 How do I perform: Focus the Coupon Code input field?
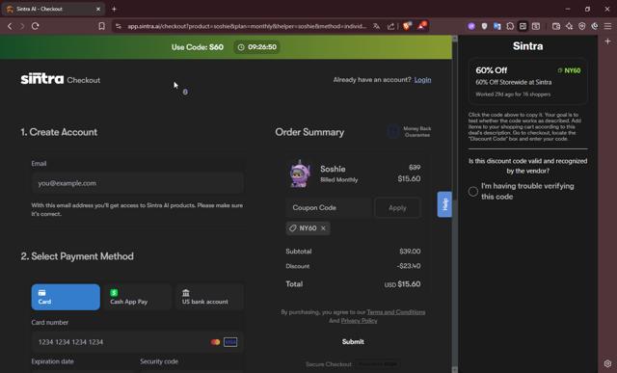pos(329,208)
